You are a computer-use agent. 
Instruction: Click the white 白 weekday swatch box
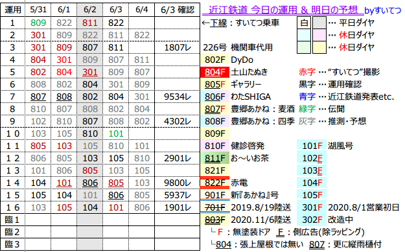click(x=304, y=23)
